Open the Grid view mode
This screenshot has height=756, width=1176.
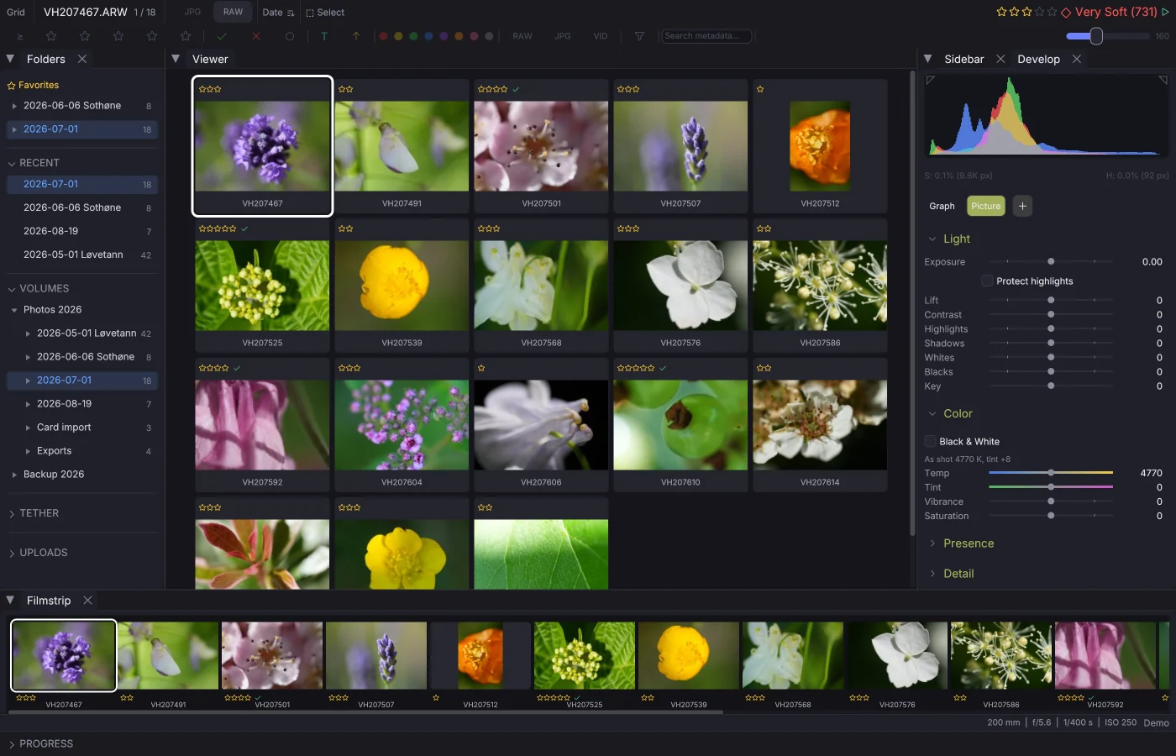(16, 12)
